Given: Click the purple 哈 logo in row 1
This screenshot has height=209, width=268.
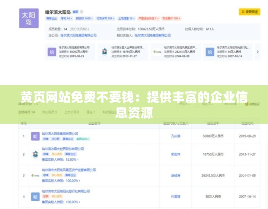Looking at the screenshot, I should pos(35,136).
